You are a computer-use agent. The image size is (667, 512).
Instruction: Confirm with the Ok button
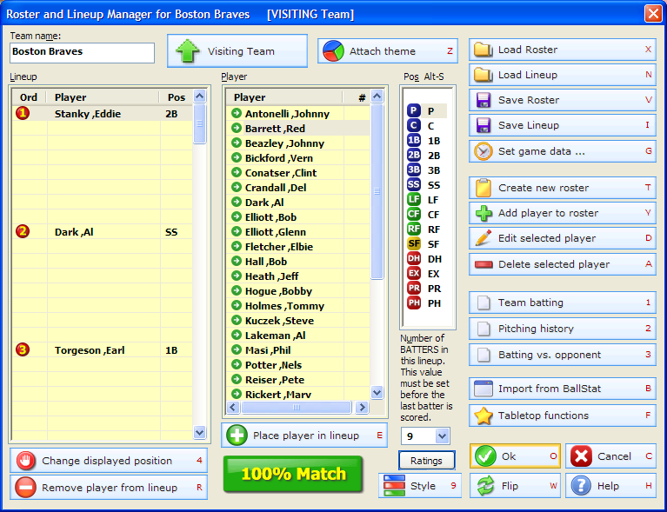[515, 456]
